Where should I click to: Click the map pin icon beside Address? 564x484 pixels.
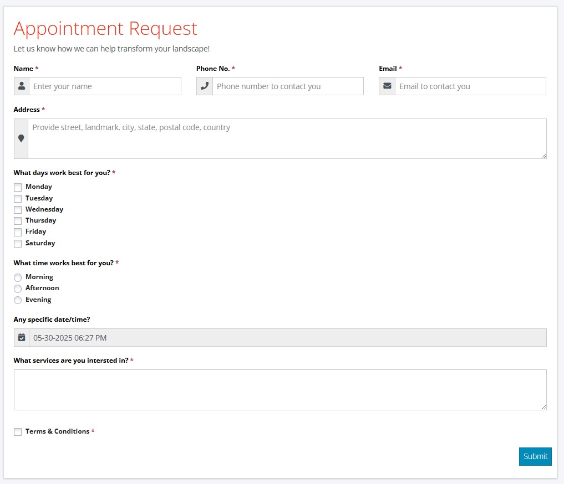pyautogui.click(x=21, y=138)
